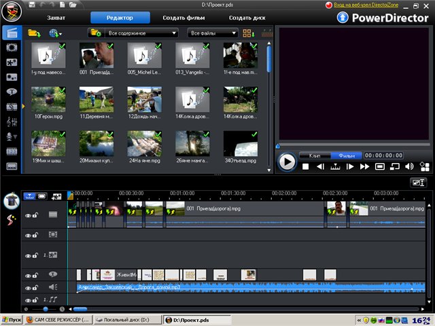Click the snapshot capture icon in preview
Image resolution: width=435 pixels, height=326 pixels.
point(381,166)
